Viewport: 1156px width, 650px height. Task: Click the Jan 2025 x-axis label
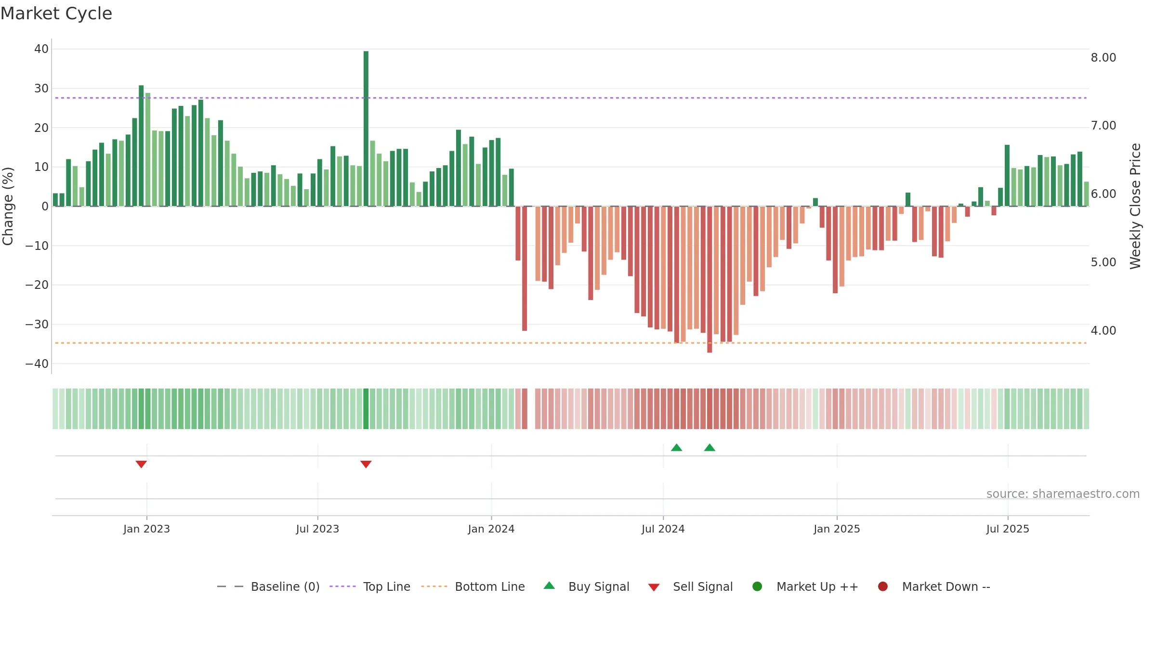tap(837, 529)
